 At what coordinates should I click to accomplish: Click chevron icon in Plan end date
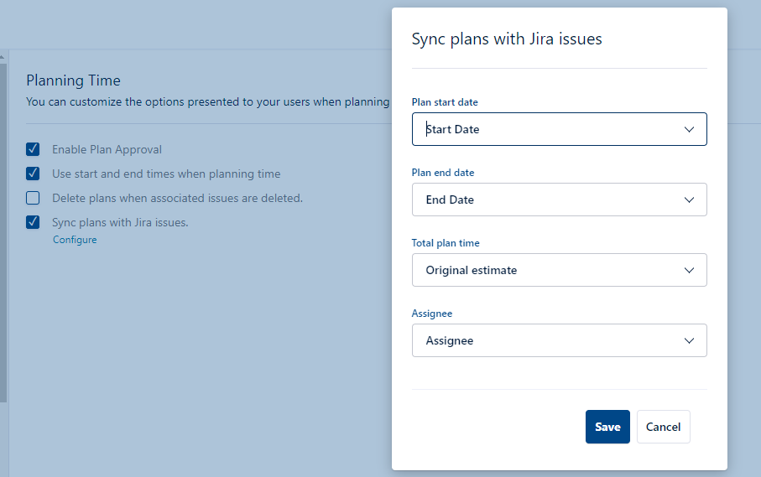pyautogui.click(x=689, y=200)
